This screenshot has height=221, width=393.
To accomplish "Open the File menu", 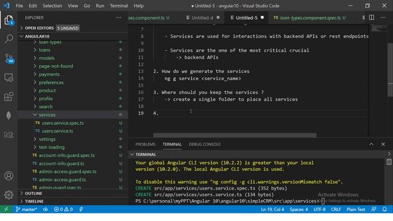I will [19, 6].
